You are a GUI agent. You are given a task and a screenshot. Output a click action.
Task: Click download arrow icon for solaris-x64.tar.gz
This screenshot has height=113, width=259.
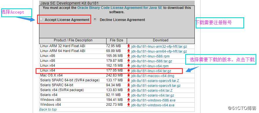pyautogui.click(x=129, y=95)
